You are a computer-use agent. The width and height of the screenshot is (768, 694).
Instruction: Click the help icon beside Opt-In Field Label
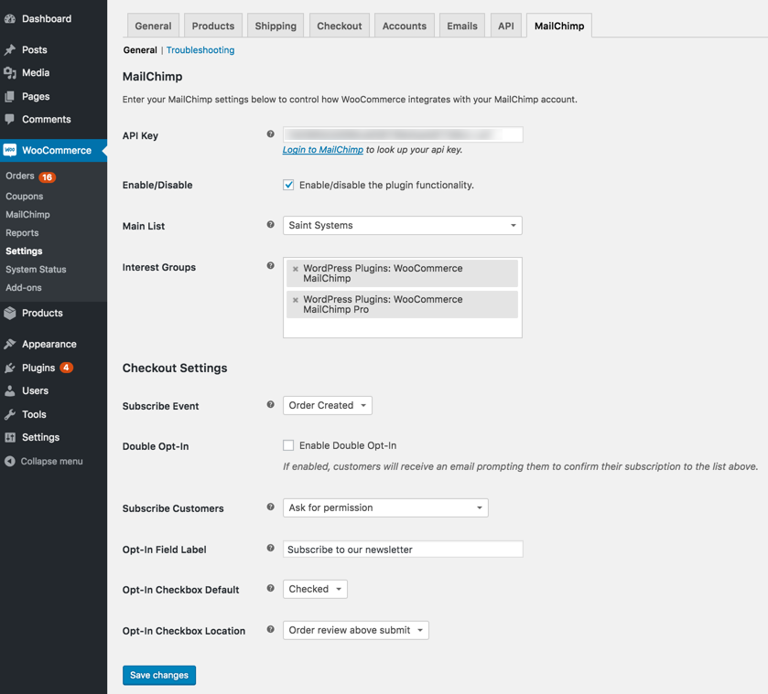[x=270, y=549]
